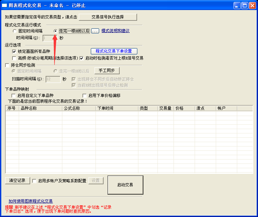Toggle 当前K线出现信号后停止检测 checkbox
This screenshot has width=258, height=217.
pyautogui.click(x=74, y=85)
